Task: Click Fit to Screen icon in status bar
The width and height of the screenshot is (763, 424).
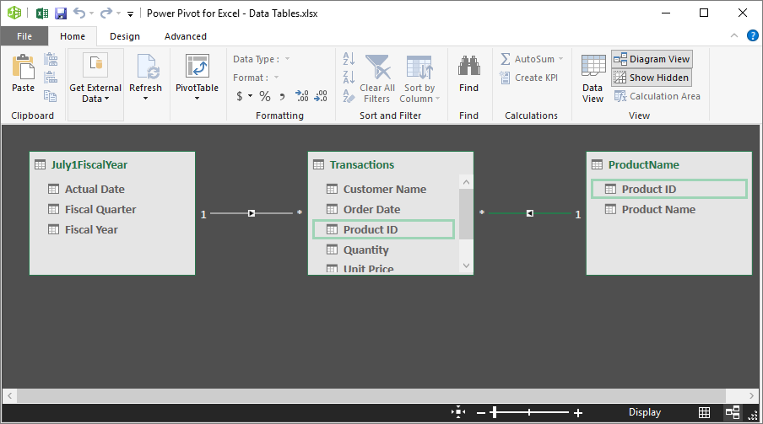Action: click(458, 412)
